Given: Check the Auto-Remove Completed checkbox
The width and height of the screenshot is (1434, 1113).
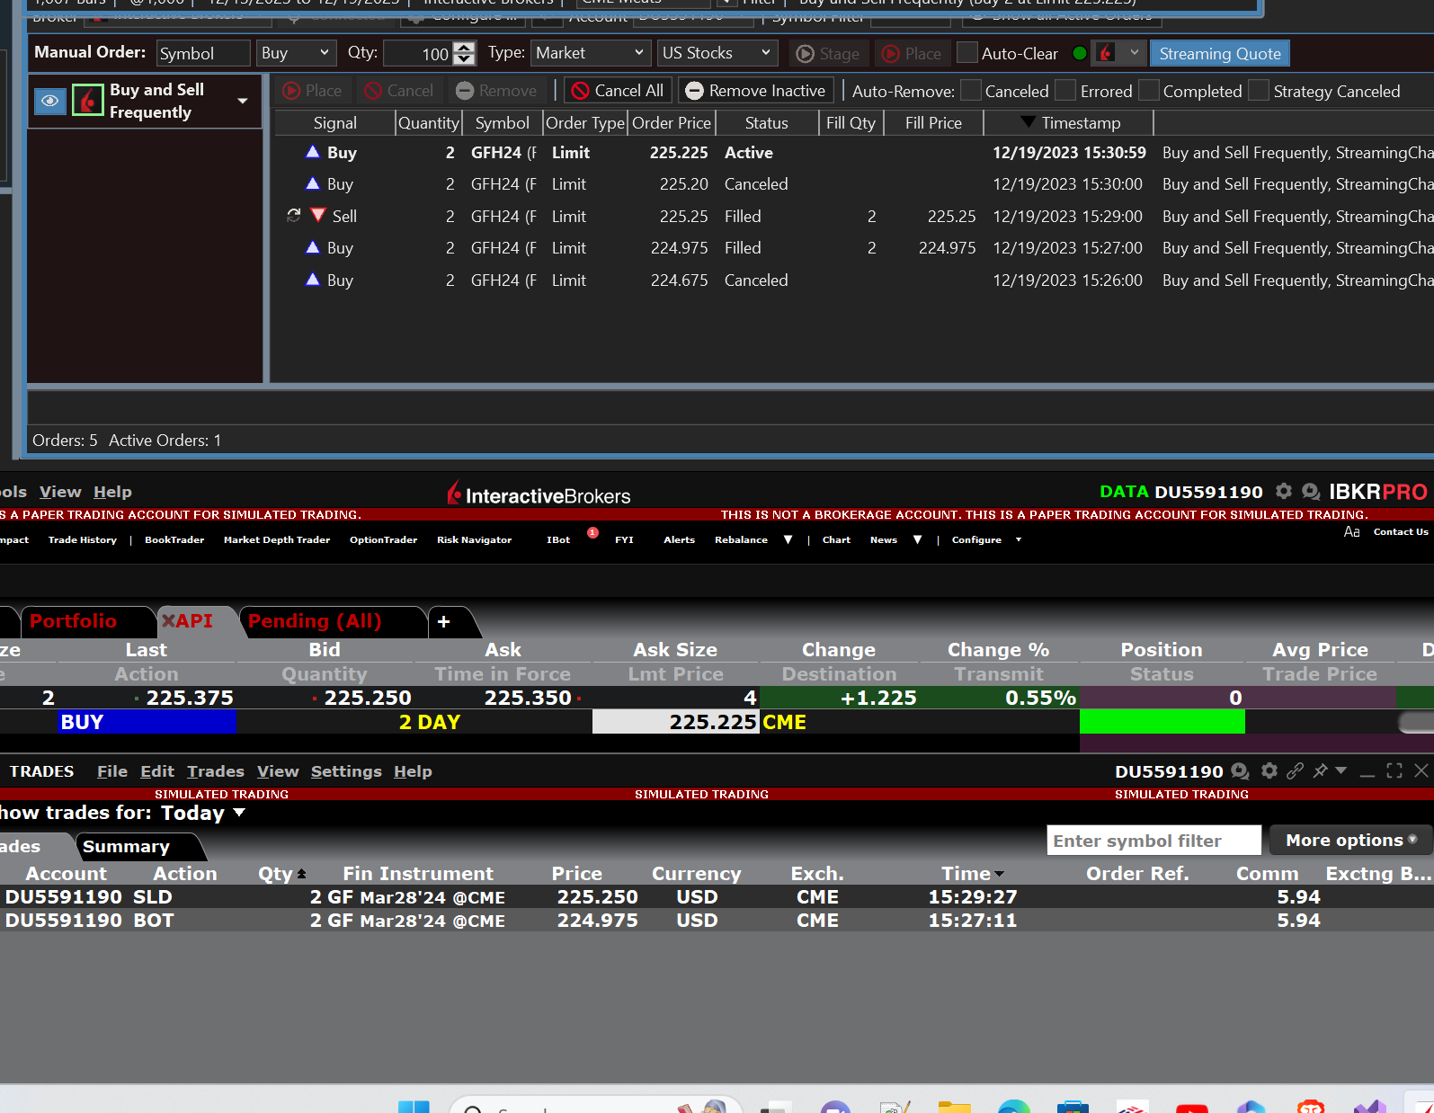Looking at the screenshot, I should pyautogui.click(x=1149, y=90).
